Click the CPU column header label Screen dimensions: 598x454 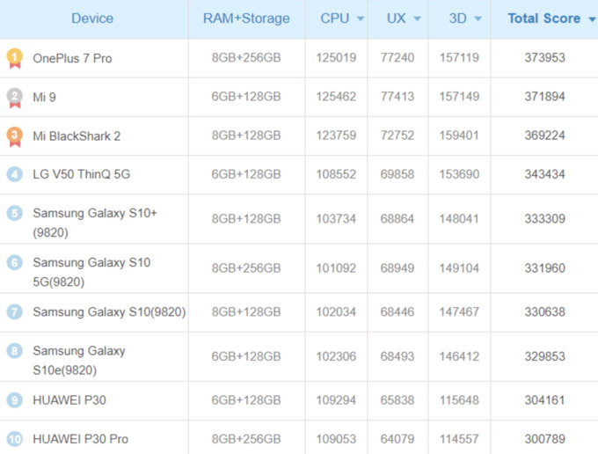point(334,18)
